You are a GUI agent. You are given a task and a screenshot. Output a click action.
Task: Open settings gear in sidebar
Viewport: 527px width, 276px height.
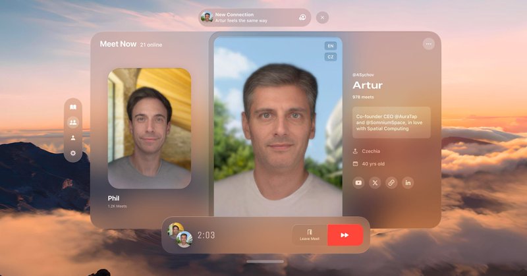pyautogui.click(x=73, y=153)
